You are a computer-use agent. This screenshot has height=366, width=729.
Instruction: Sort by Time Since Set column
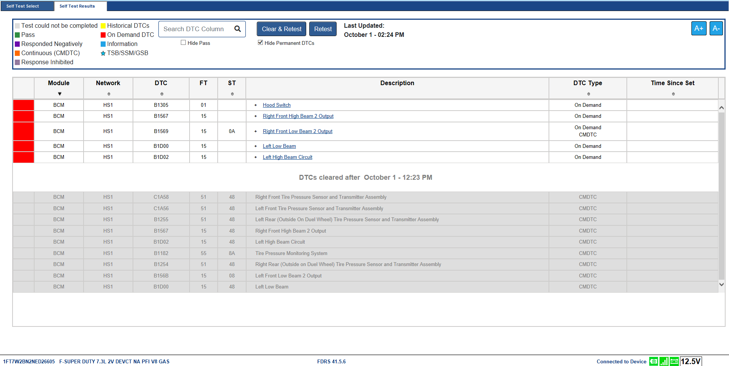pyautogui.click(x=673, y=94)
